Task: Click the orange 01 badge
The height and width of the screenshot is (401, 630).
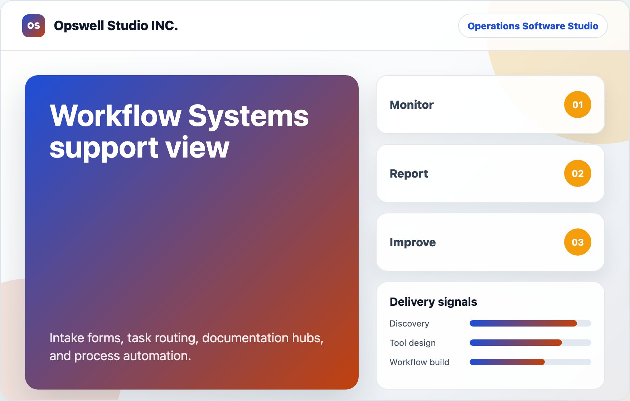Action: pyautogui.click(x=577, y=105)
